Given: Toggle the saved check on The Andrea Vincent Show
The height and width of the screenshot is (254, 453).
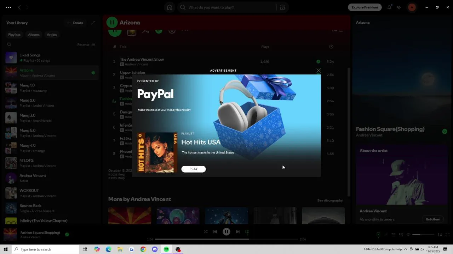Looking at the screenshot, I should tap(318, 61).
